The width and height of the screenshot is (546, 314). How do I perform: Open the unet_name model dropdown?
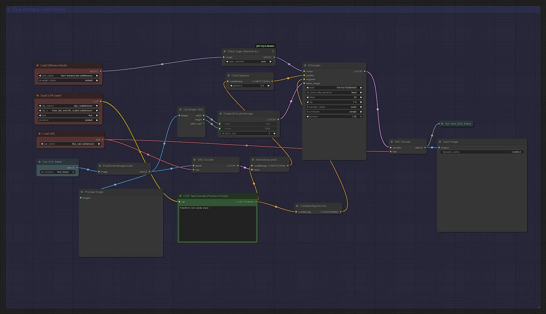click(69, 76)
